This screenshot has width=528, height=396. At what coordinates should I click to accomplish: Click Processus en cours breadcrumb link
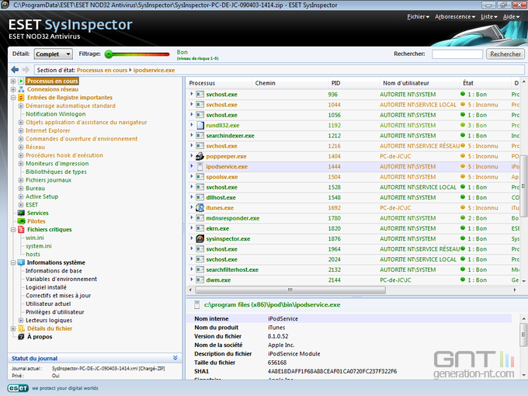click(102, 70)
